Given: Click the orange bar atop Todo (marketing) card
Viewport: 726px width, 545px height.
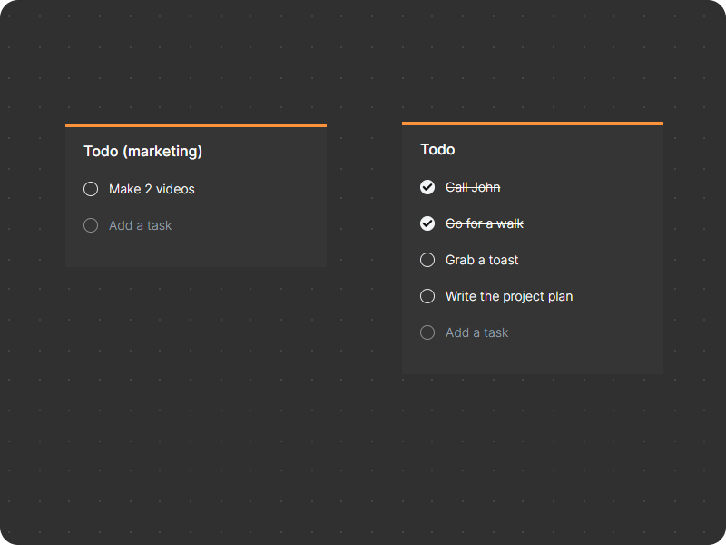Looking at the screenshot, I should coord(196,125).
